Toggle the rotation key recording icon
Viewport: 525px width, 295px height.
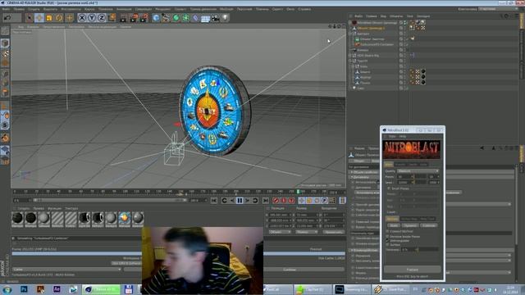tap(317, 200)
